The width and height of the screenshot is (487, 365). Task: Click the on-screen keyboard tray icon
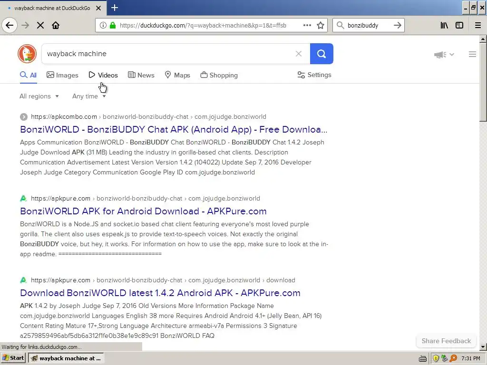pyautogui.click(x=422, y=359)
